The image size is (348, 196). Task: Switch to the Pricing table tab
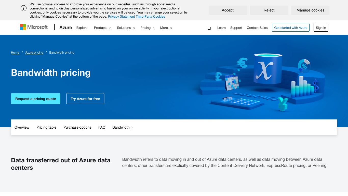(x=46, y=127)
